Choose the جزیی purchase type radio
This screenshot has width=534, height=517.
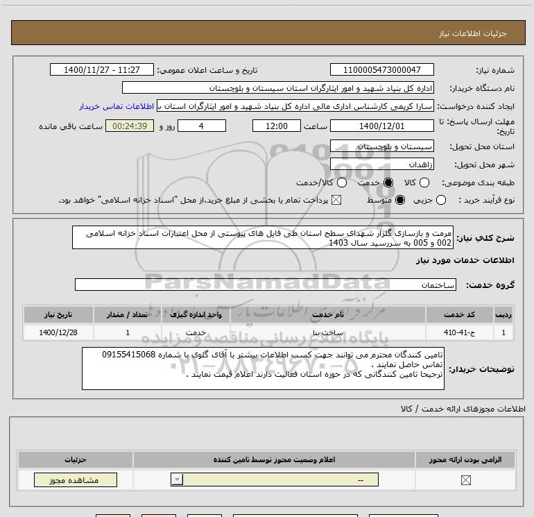tap(440, 200)
